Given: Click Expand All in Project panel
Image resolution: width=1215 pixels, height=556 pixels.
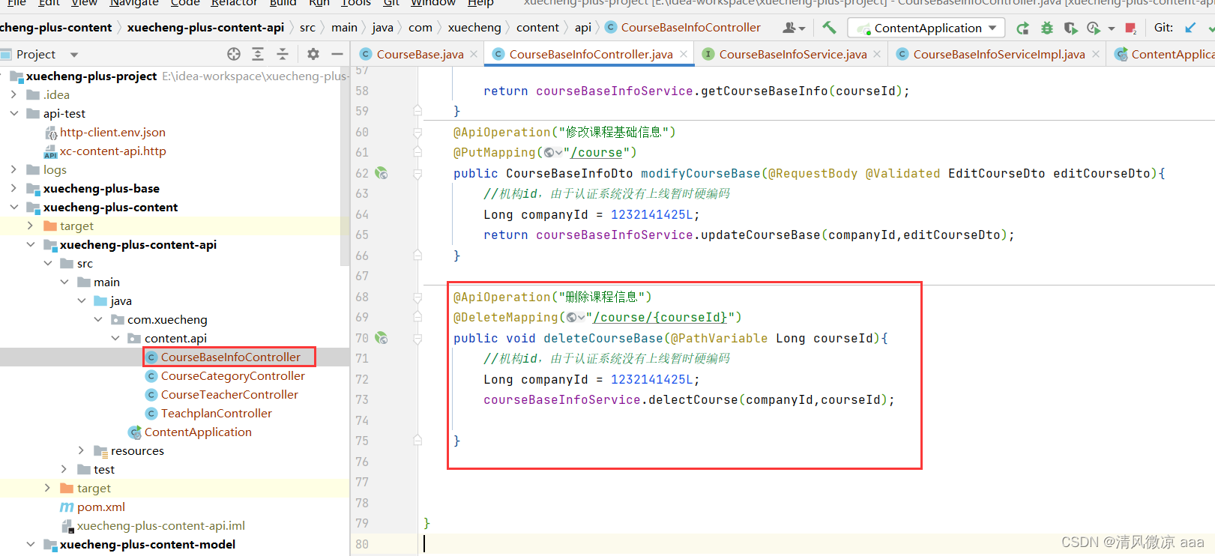Looking at the screenshot, I should point(258,54).
